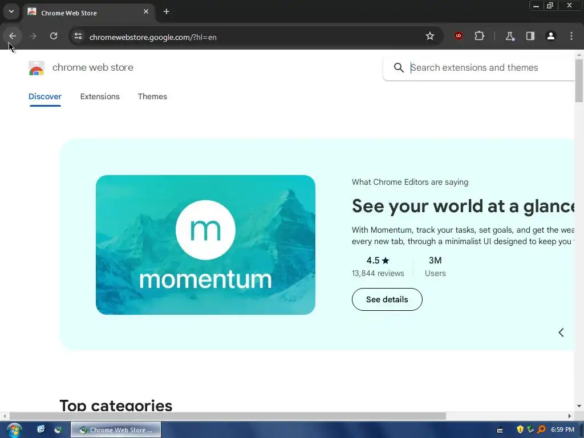584x438 pixels.
Task: Click the taskbar clock showing 6:59 PM
Action: click(x=563, y=430)
